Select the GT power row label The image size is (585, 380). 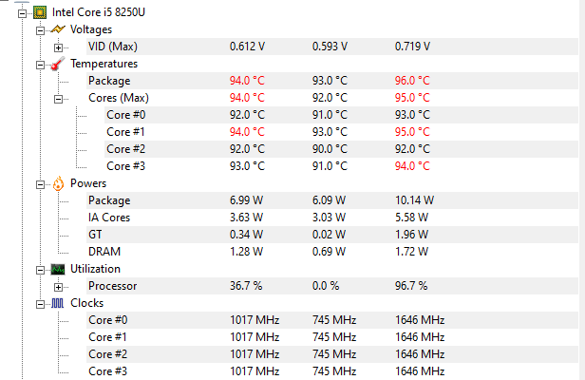tap(95, 235)
